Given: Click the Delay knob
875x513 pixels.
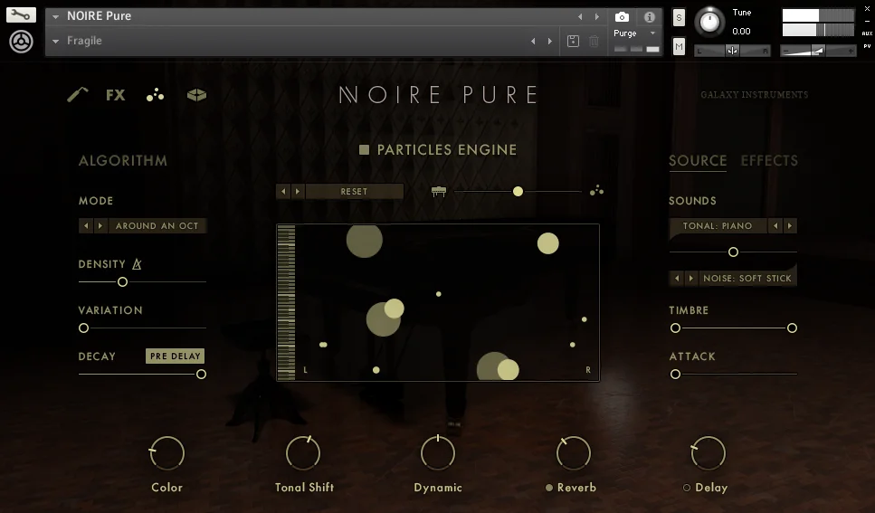Looking at the screenshot, I should click(709, 452).
